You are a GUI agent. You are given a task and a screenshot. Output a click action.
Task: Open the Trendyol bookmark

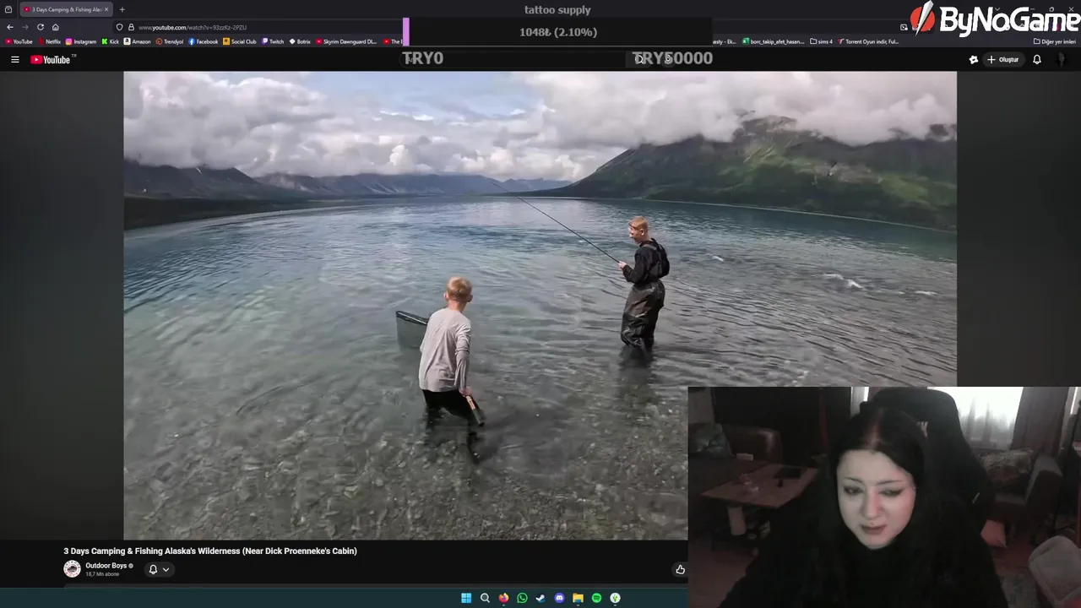coord(170,41)
